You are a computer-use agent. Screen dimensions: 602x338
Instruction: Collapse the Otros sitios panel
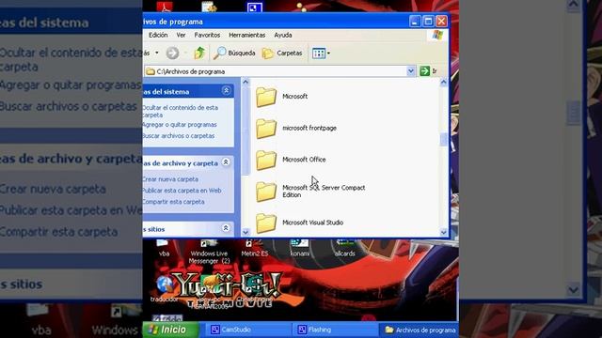pos(226,228)
